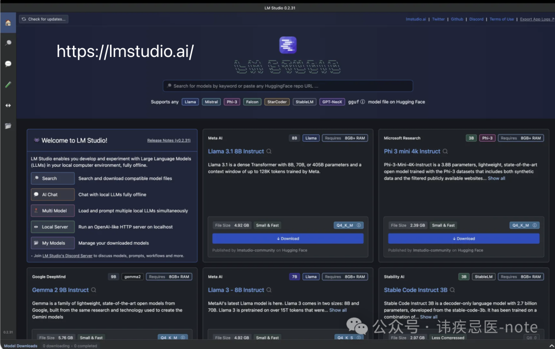
Task: Open Gemma 2 9B Instruct title link
Action: pos(60,290)
